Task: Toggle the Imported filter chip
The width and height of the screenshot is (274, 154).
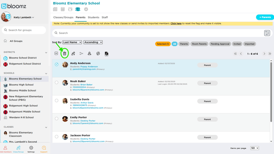Action: (x=250, y=44)
